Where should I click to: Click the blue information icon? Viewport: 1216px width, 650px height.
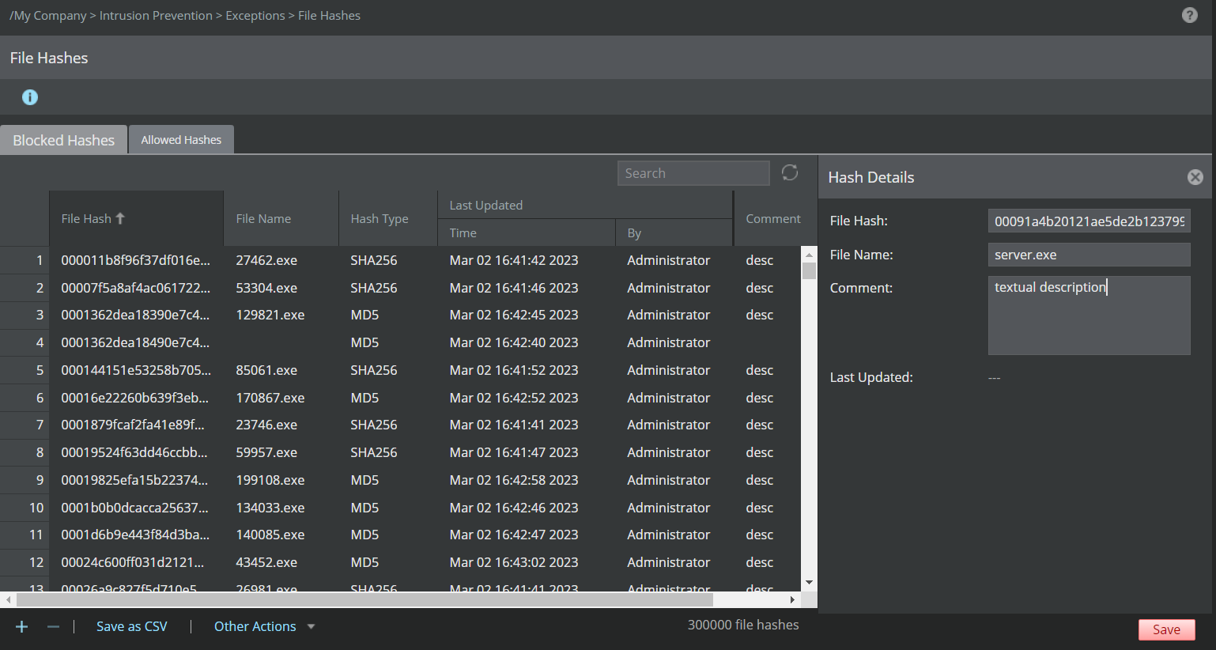(30, 97)
